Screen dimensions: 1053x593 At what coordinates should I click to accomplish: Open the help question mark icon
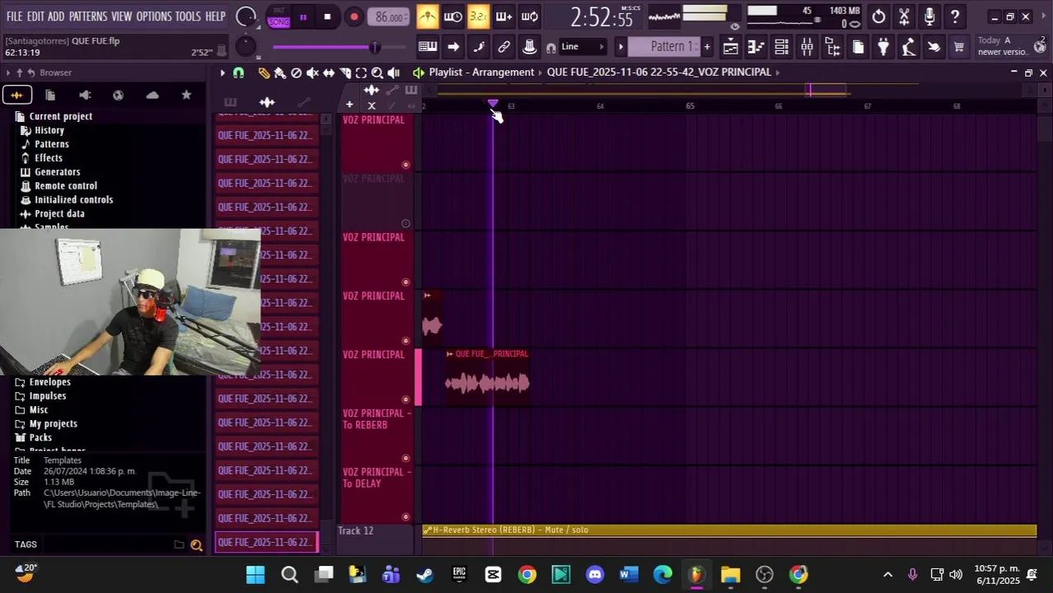tap(955, 16)
